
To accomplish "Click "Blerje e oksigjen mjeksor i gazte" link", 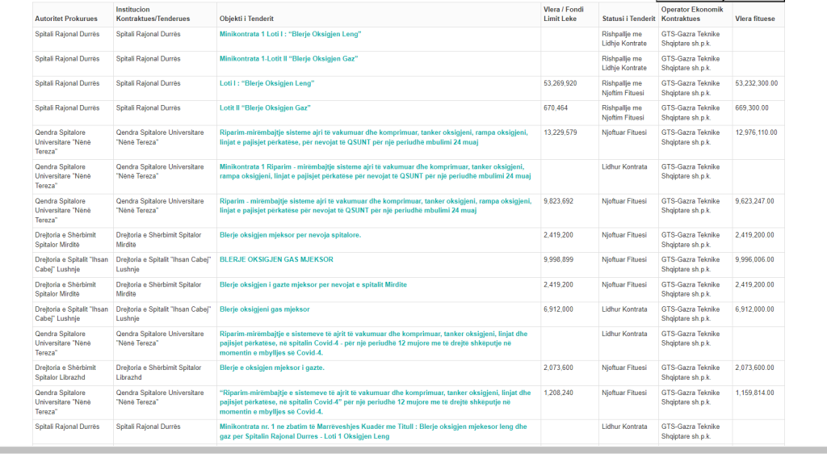I will pos(272,368).
